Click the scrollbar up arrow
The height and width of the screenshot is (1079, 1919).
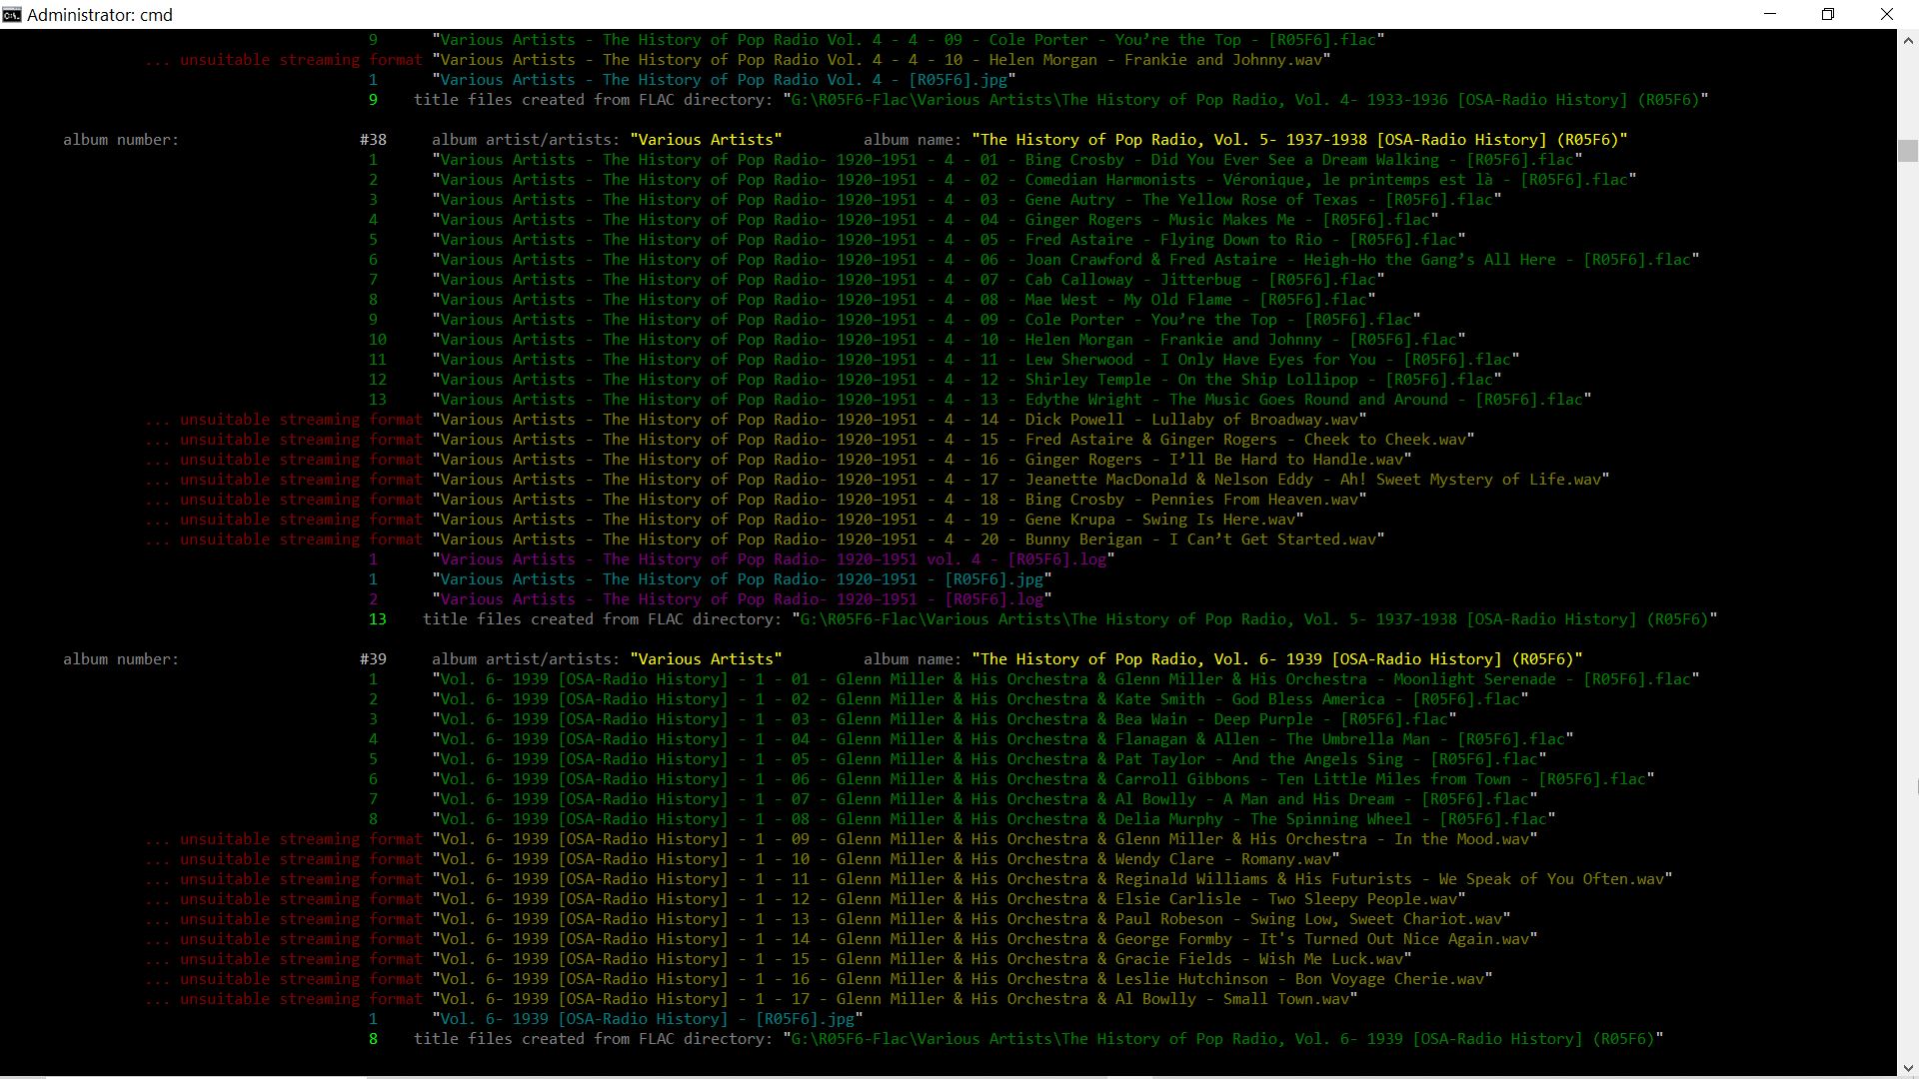1908,41
